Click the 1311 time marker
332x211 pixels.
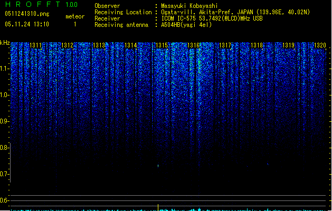coord(35,45)
